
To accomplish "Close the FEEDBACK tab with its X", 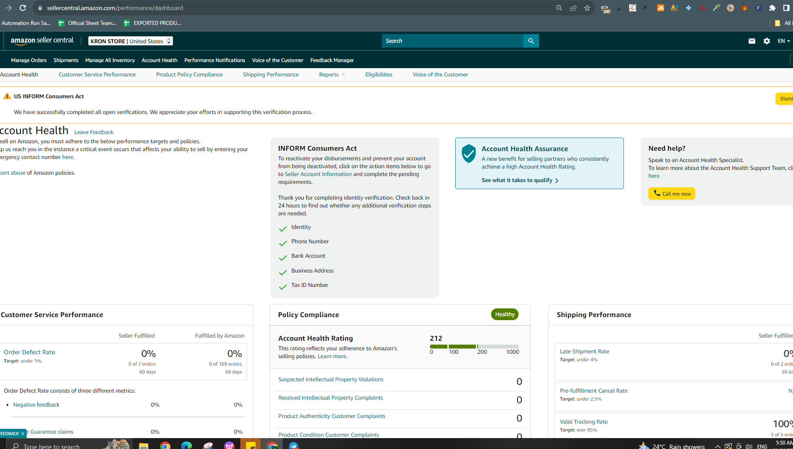I will click(23, 434).
